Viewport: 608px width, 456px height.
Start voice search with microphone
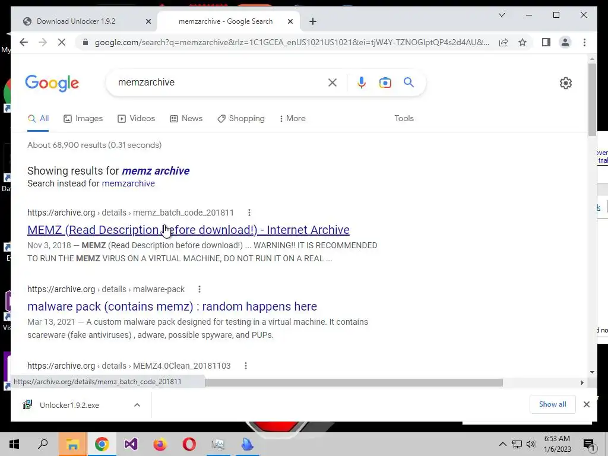362,83
